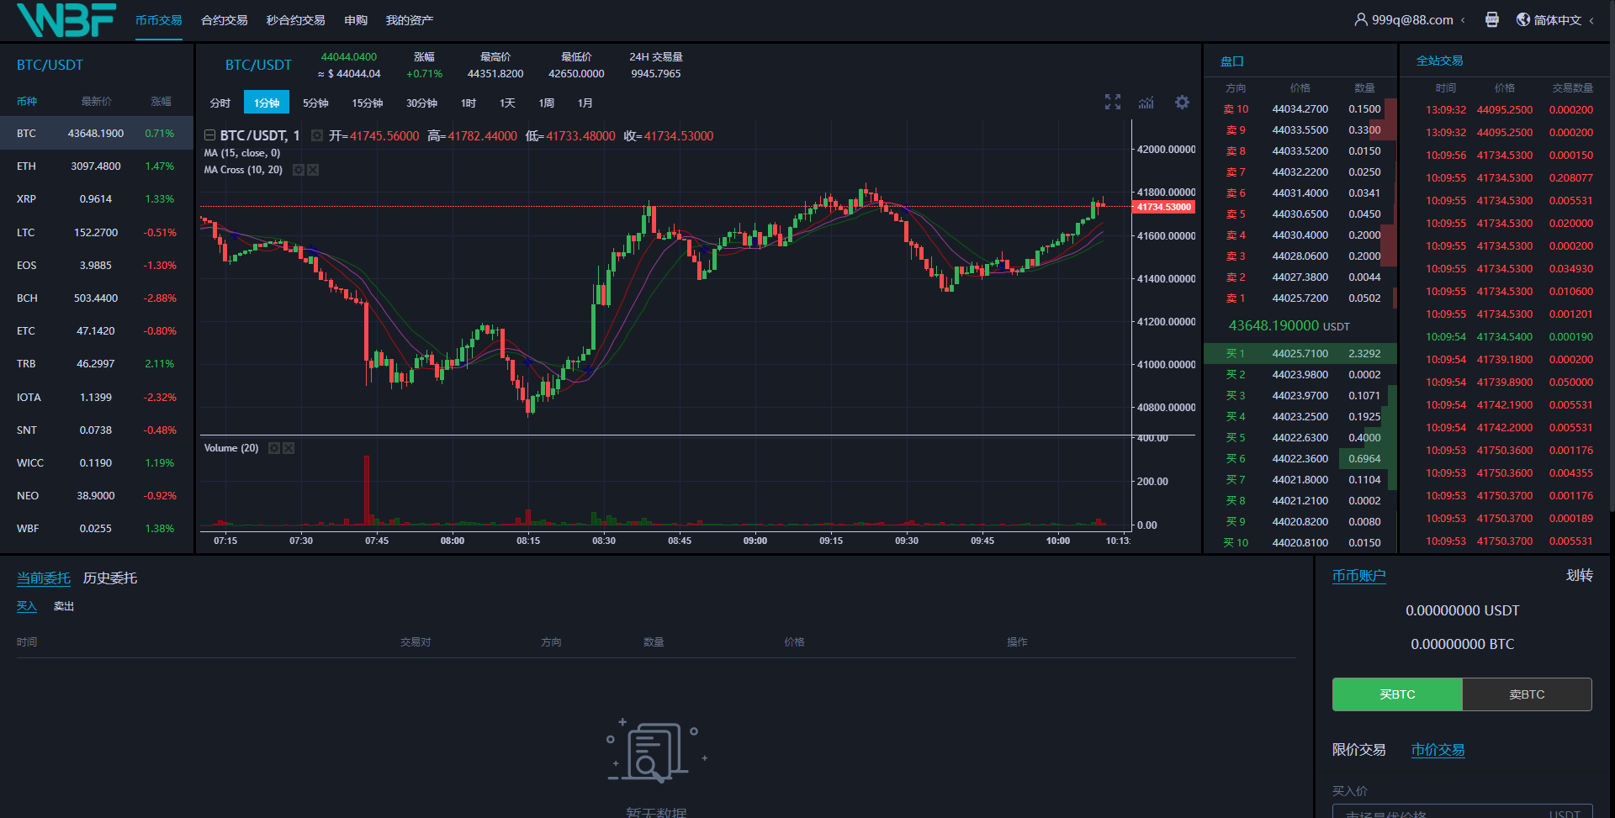
Task: Switch to the 买BTC buy mode
Action: [1397, 694]
